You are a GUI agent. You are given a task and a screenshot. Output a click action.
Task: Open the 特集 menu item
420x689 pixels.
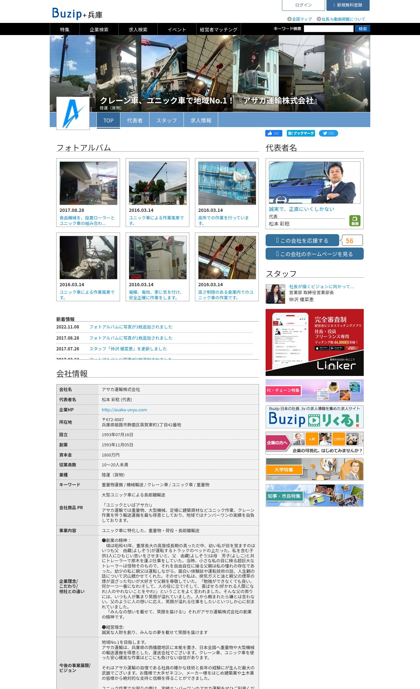65,29
